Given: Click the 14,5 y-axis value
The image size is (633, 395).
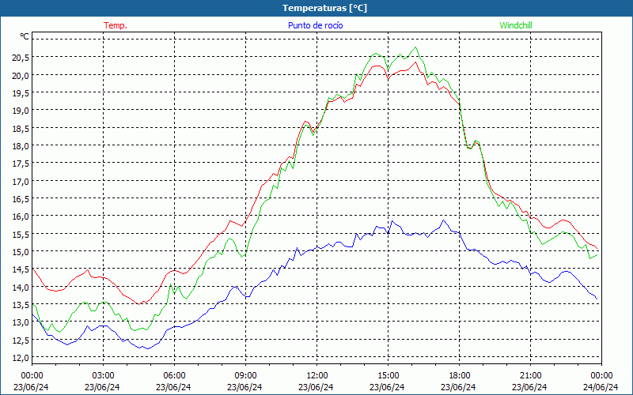Looking at the screenshot, I should [21, 269].
